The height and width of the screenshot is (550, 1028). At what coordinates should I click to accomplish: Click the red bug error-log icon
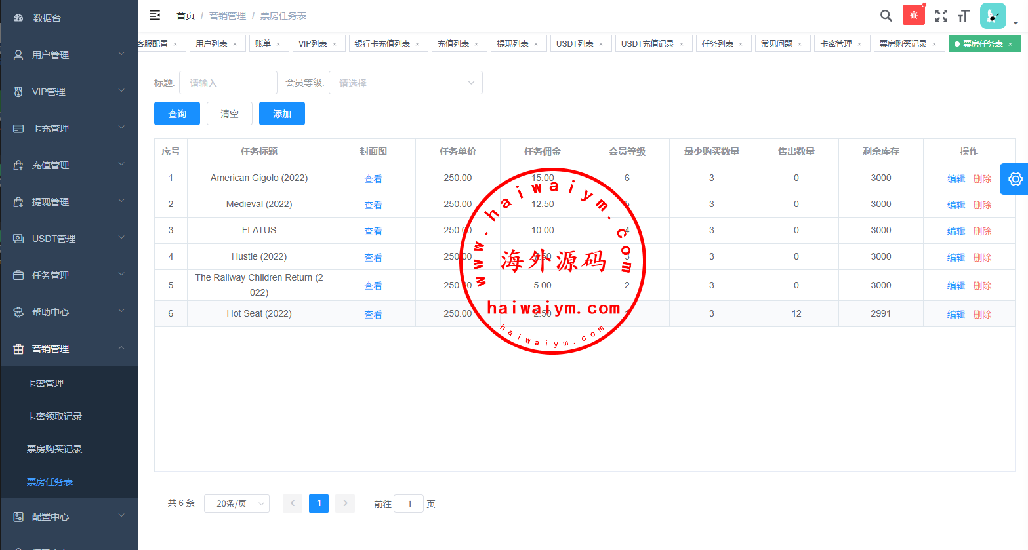click(913, 15)
